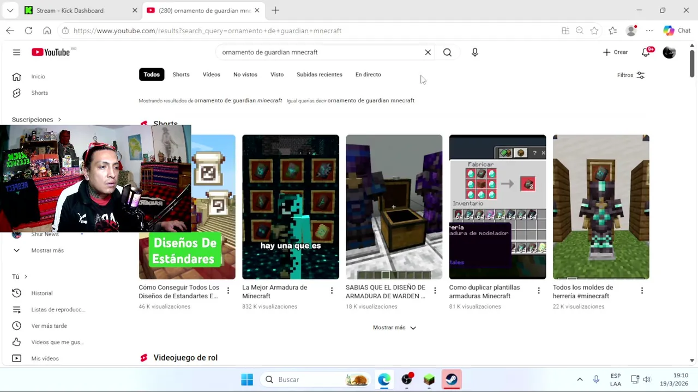698x392 pixels.
Task: Open Ver más tarde in sidebar
Action: click(x=49, y=326)
